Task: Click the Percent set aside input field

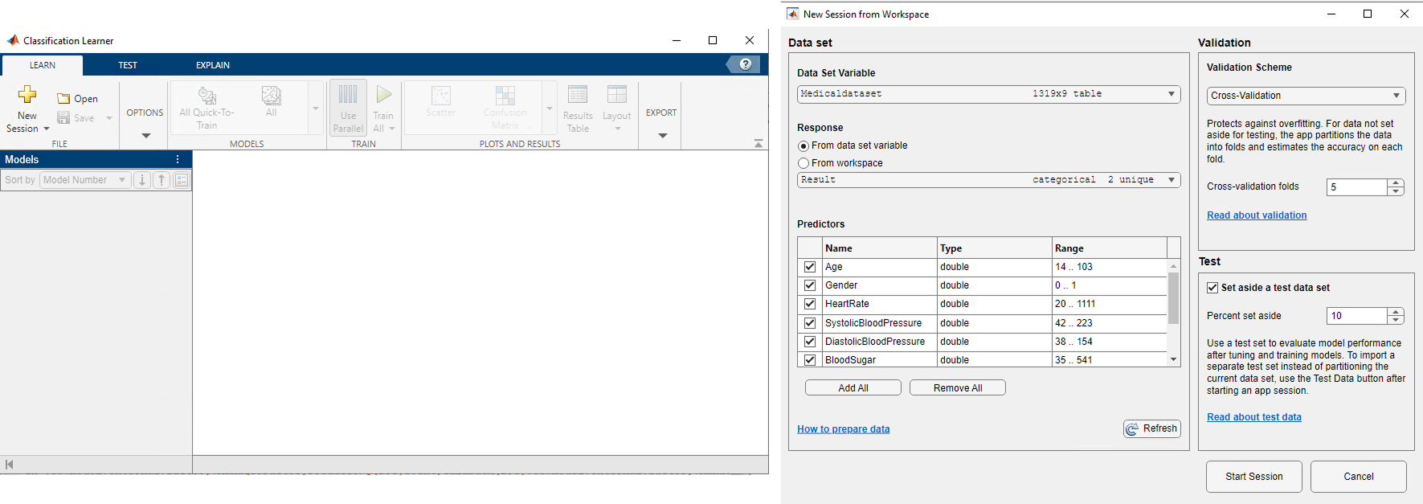Action: pos(1356,316)
